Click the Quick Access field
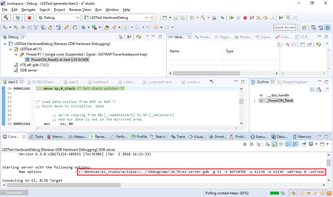 [285, 27]
